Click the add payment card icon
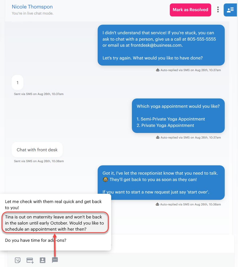 [x=30, y=260]
